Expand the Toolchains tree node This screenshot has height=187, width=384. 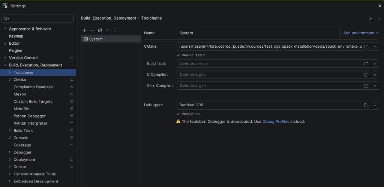(x=10, y=72)
